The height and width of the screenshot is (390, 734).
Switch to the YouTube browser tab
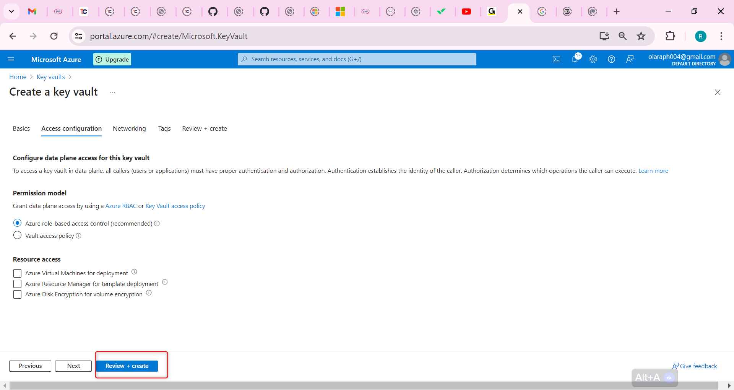tap(466, 11)
